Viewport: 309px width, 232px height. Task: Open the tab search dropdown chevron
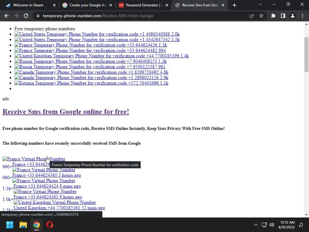(260, 4)
